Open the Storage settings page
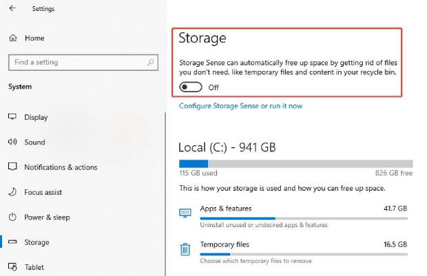 pos(37,242)
